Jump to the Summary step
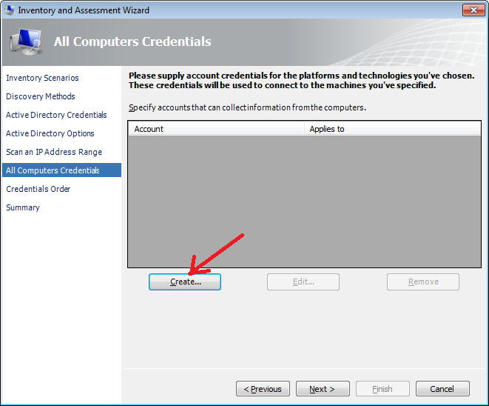The width and height of the screenshot is (489, 406). click(x=23, y=207)
